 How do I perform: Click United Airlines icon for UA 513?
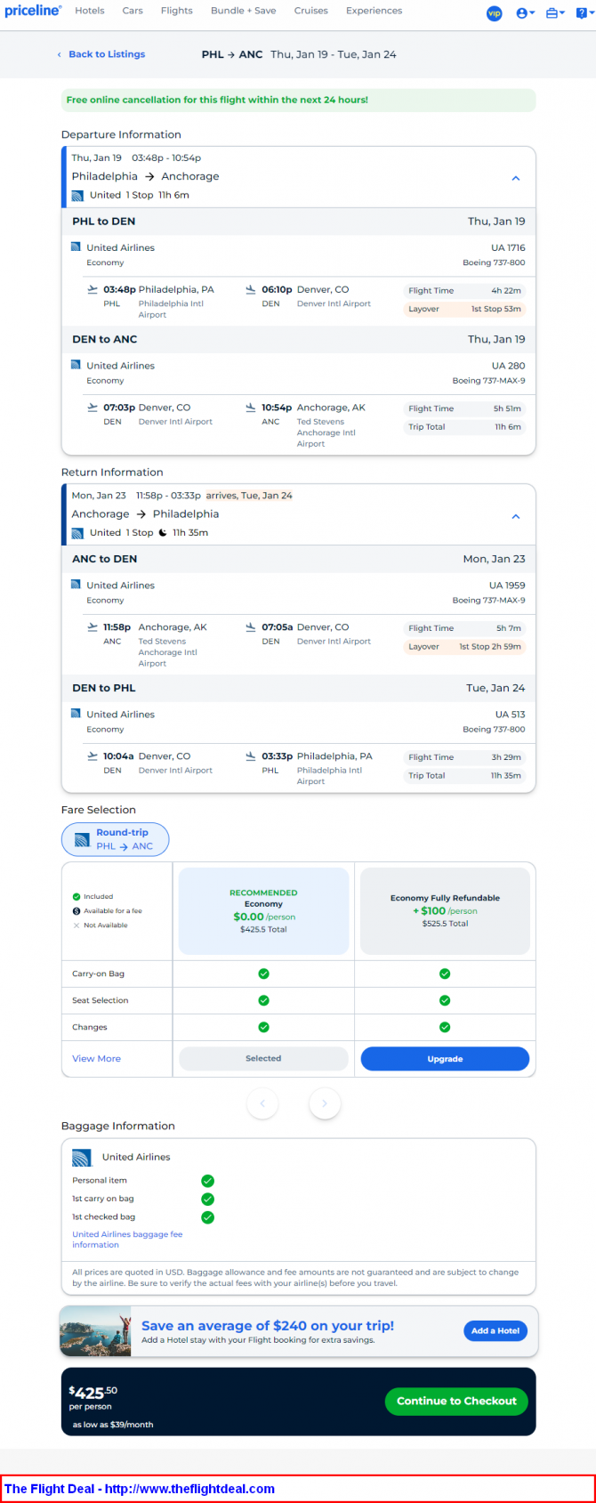pos(76,714)
